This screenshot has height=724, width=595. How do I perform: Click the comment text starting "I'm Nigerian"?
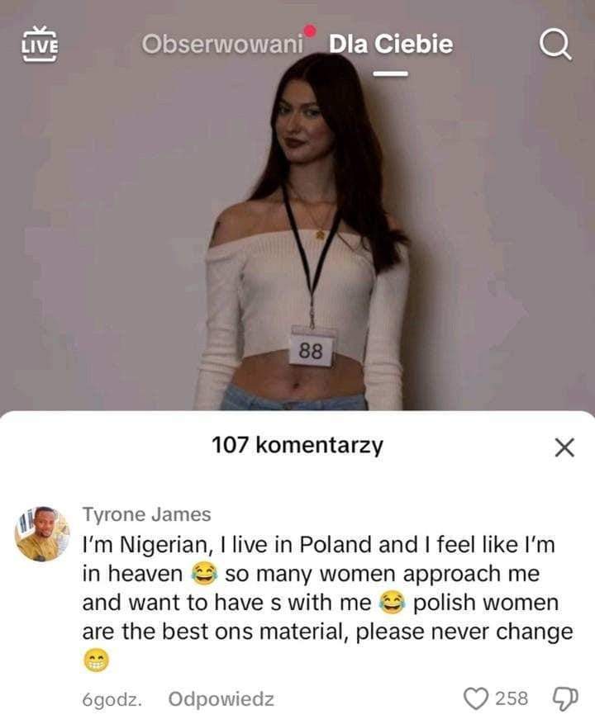(327, 603)
